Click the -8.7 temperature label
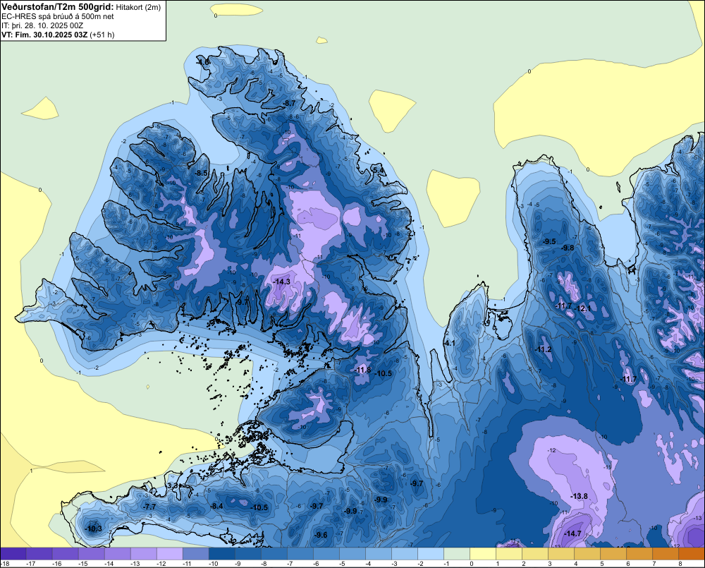Screen dimensions: 705x568 [288, 103]
